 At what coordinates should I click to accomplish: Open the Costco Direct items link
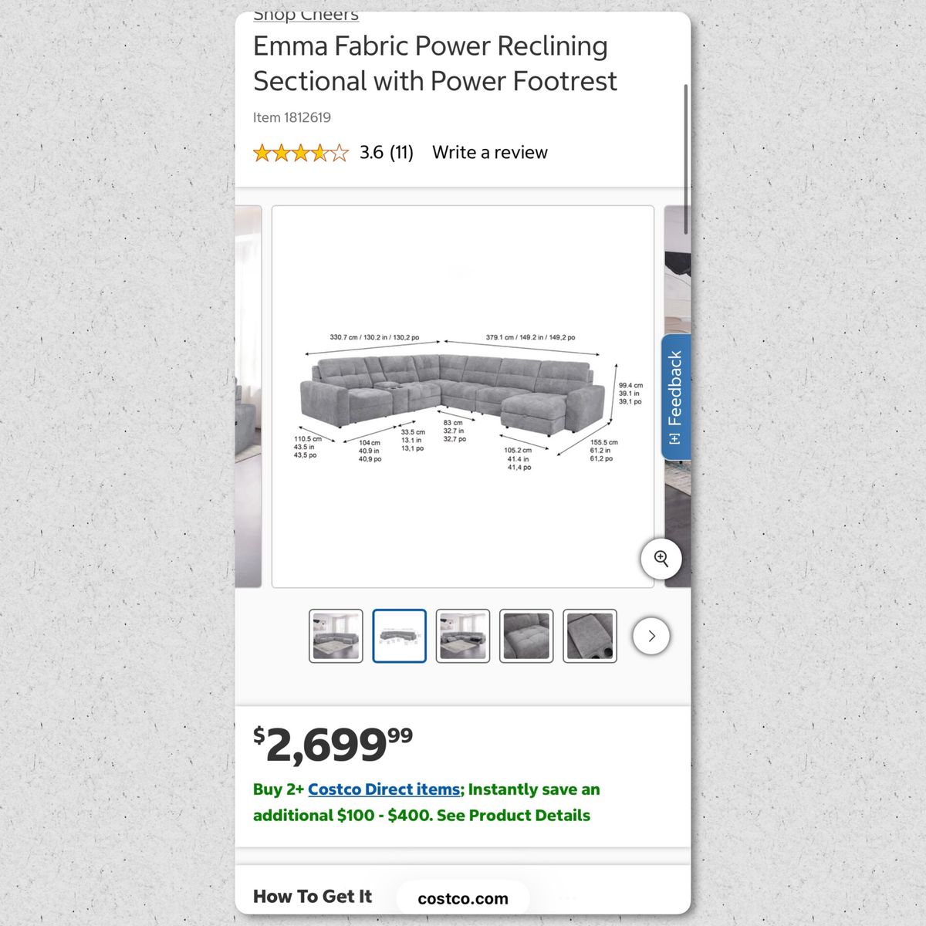pyautogui.click(x=384, y=789)
